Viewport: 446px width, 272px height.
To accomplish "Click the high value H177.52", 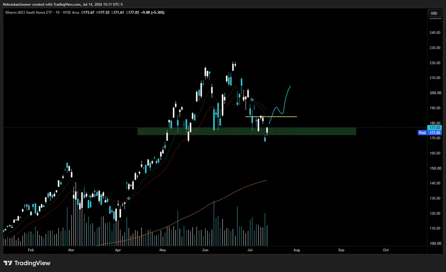I will tap(103, 12).
